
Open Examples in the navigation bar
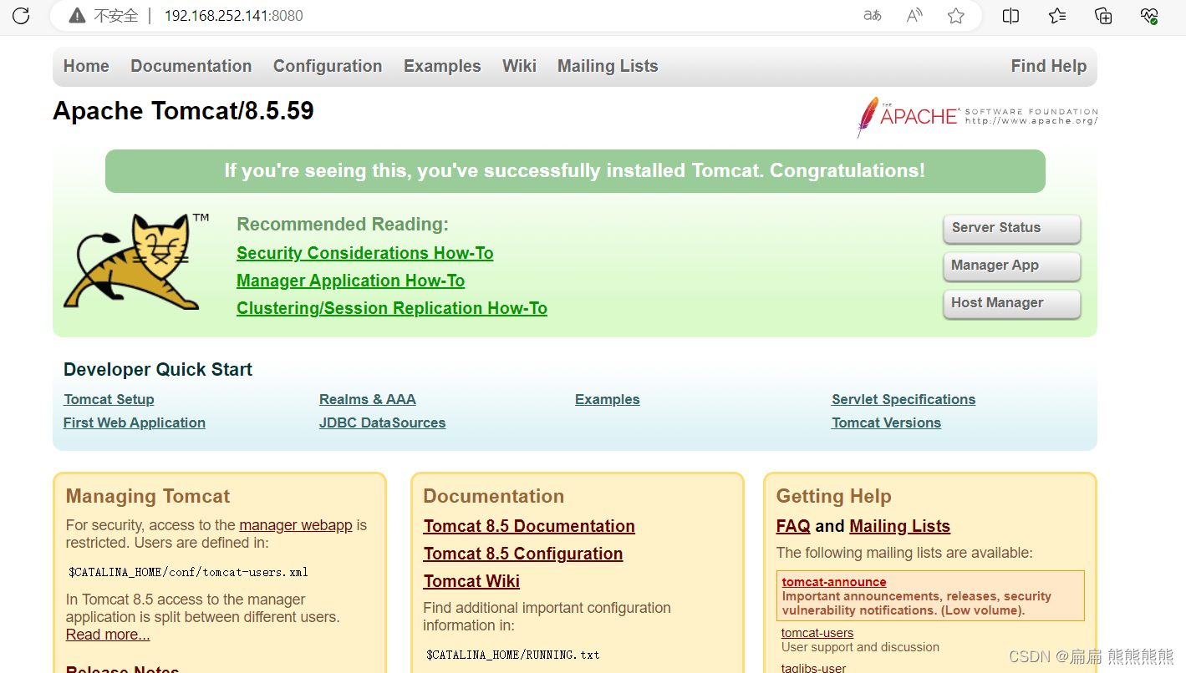pyautogui.click(x=442, y=66)
